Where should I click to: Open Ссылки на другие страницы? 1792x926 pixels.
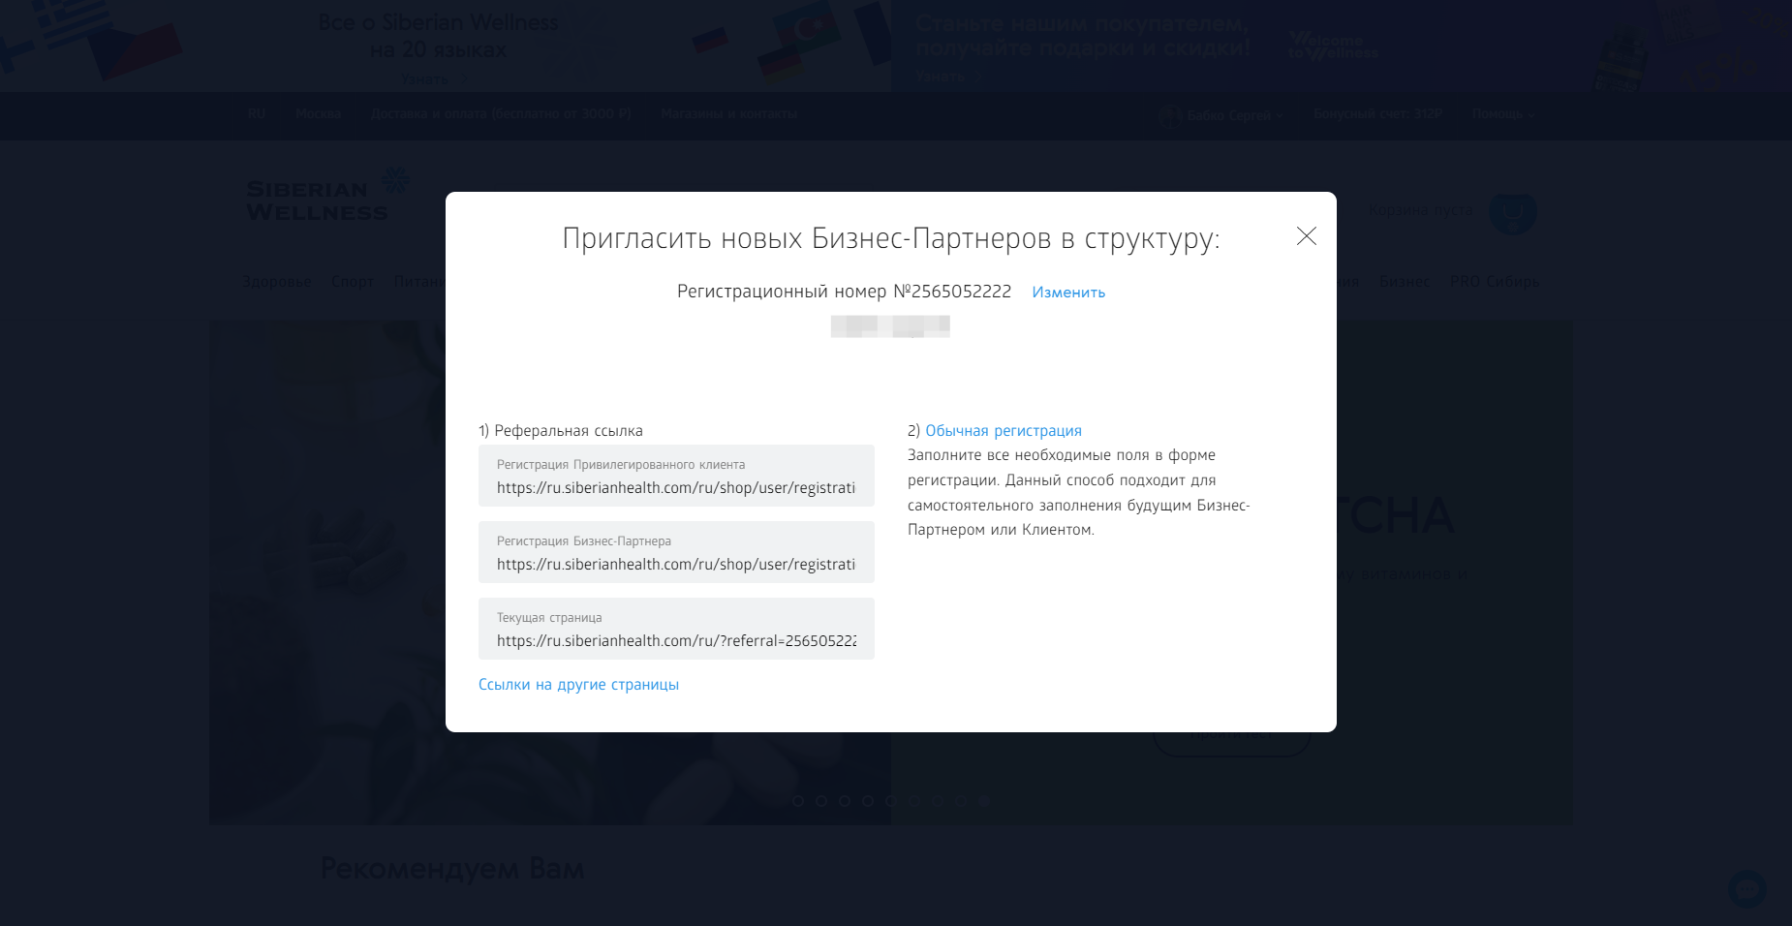(577, 684)
